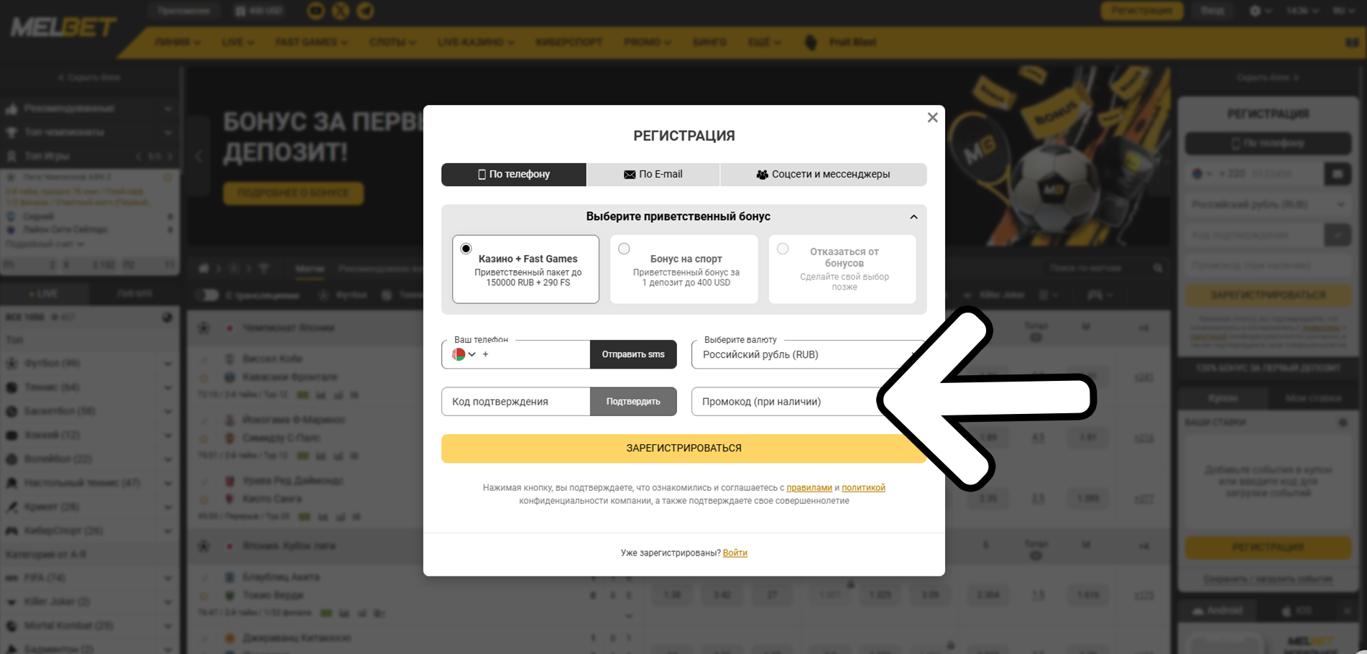Choose the Бонус на спорт option

click(x=683, y=269)
